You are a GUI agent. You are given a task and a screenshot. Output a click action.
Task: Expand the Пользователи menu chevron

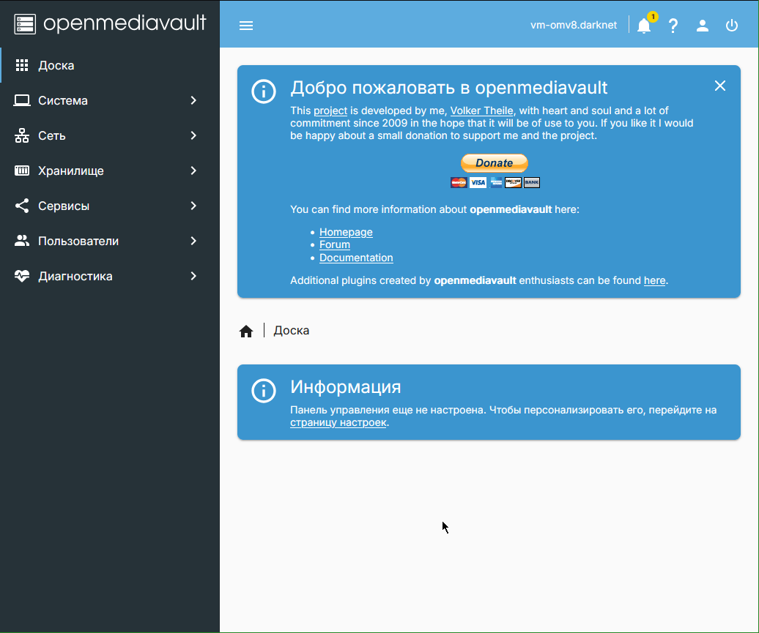pos(193,241)
